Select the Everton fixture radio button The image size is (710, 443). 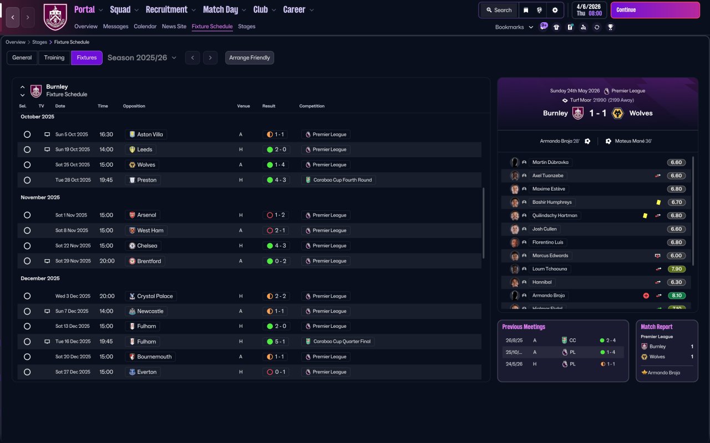[27, 372]
